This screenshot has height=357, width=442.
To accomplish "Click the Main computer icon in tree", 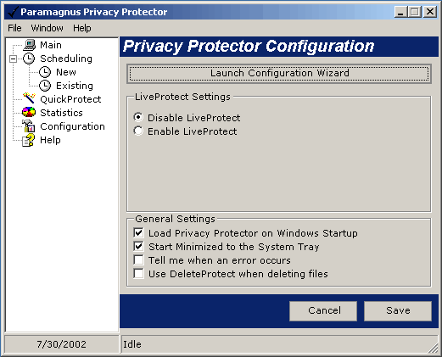I will point(29,45).
